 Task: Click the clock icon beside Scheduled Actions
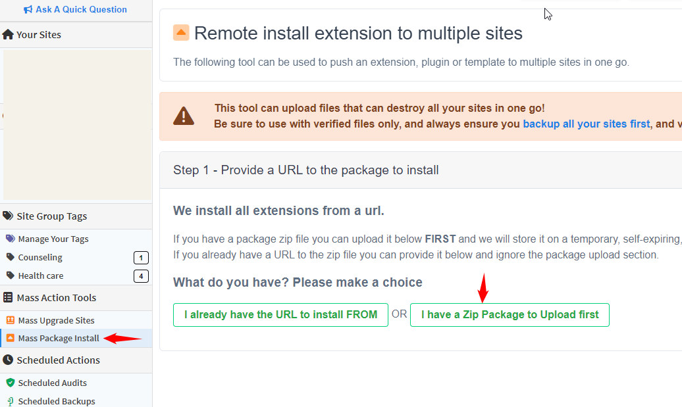pos(8,360)
